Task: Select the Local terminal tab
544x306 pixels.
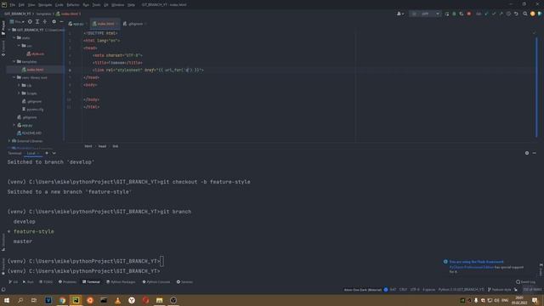Action: pyautogui.click(x=31, y=153)
